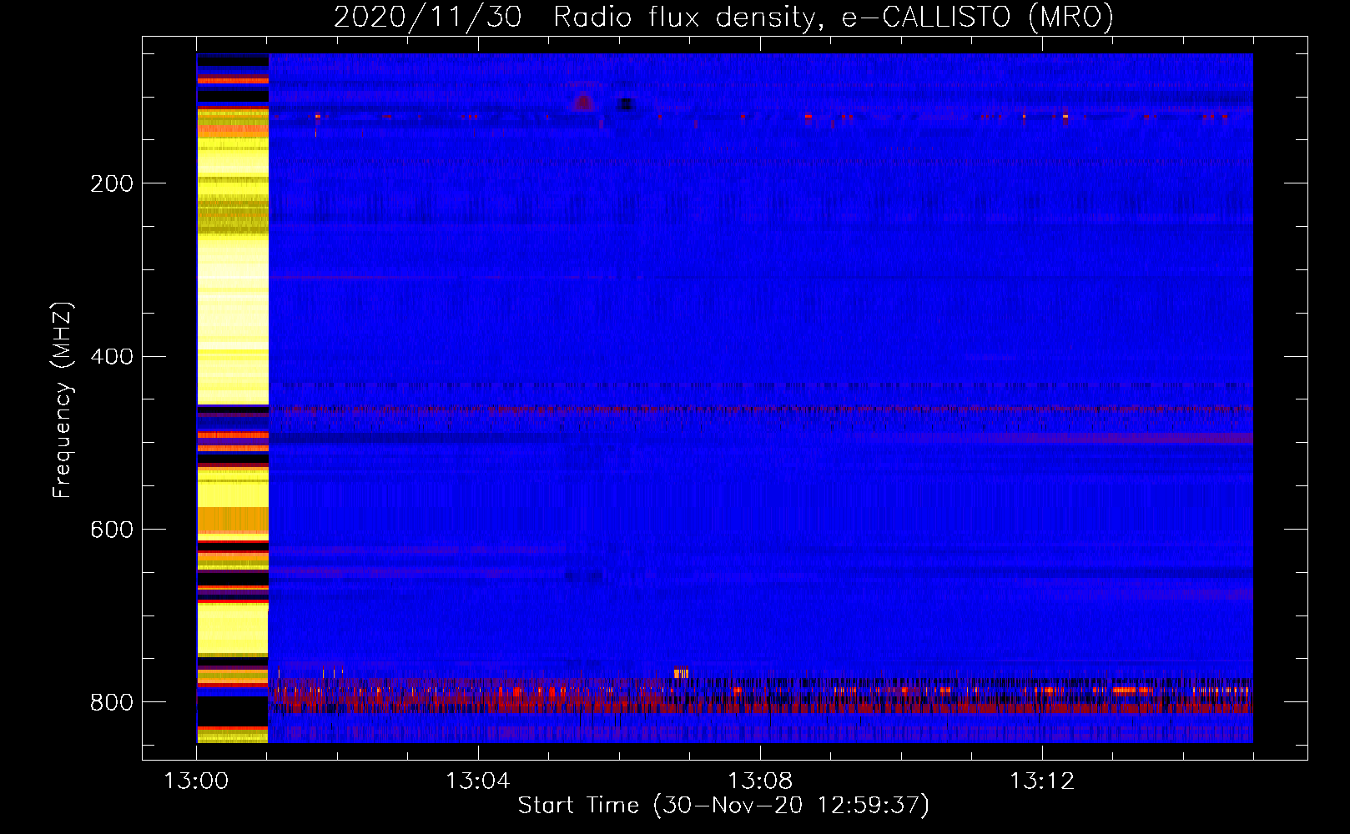
Task: Click the 13:12 time tick label
Action: point(1041,781)
